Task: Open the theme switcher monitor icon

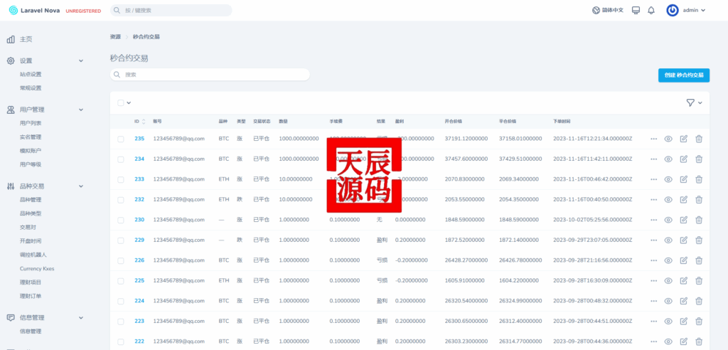Action: tap(636, 10)
